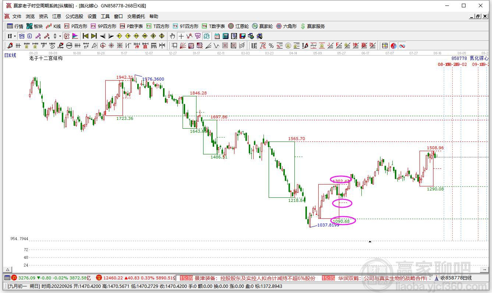
Task: Click the infinity loop icon
Action: pyautogui.click(x=402, y=46)
